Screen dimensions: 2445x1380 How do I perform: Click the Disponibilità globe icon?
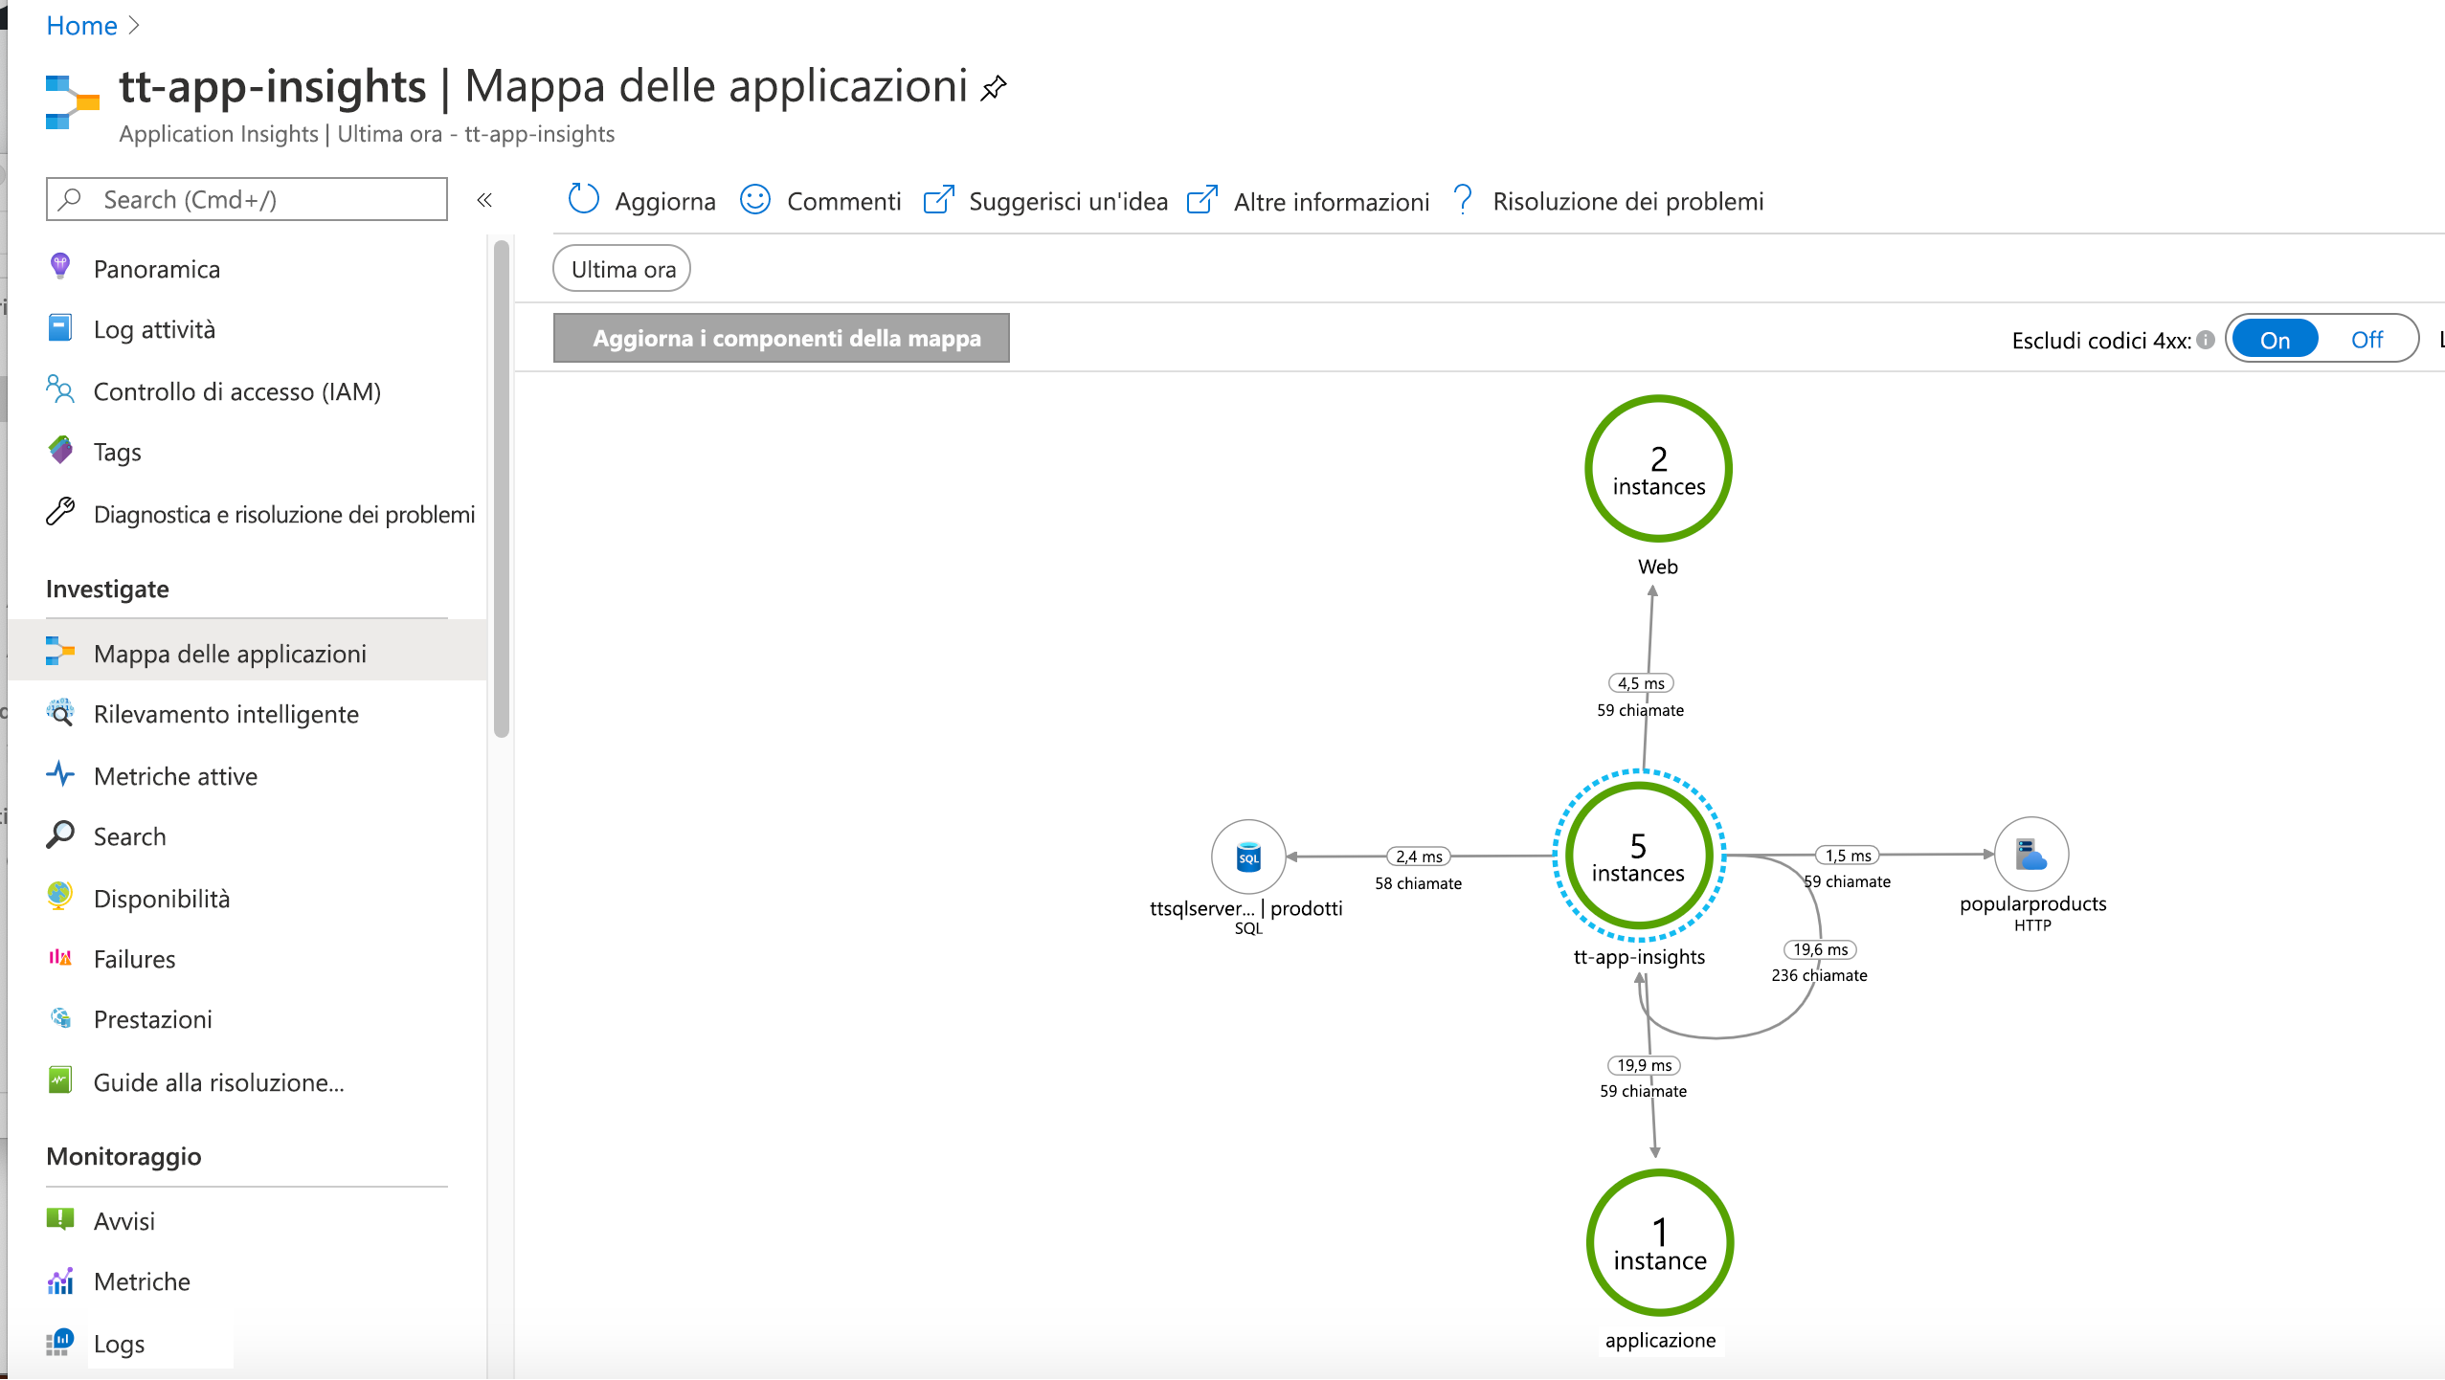(59, 897)
